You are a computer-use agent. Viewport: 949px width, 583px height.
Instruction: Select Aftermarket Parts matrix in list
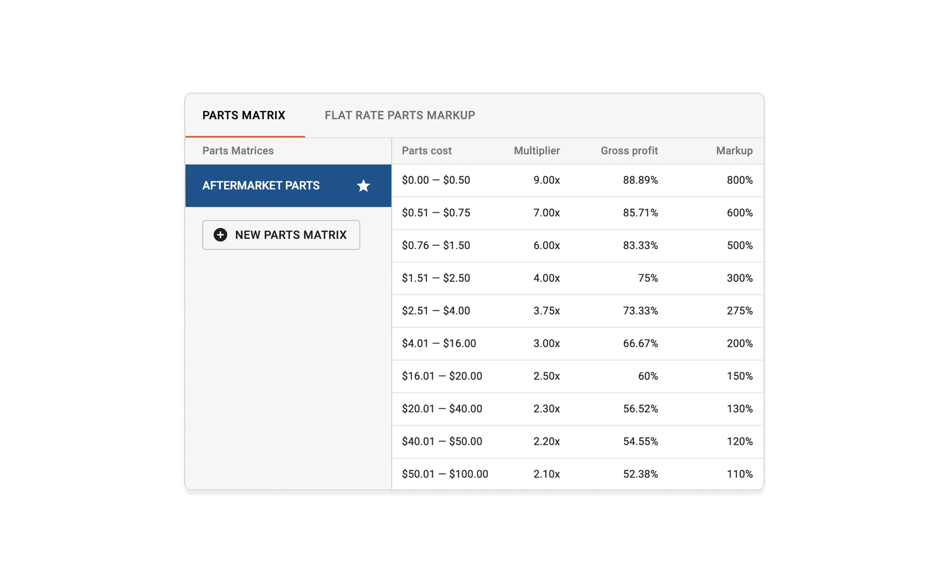click(261, 186)
